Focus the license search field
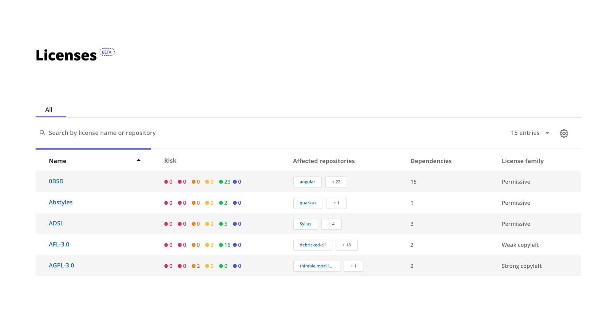 (102, 133)
